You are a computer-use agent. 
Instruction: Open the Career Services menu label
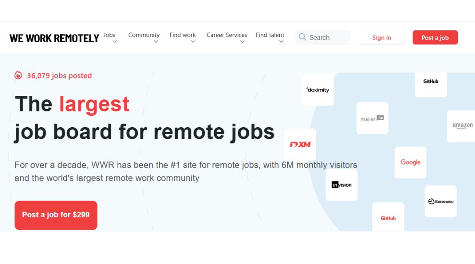[227, 35]
